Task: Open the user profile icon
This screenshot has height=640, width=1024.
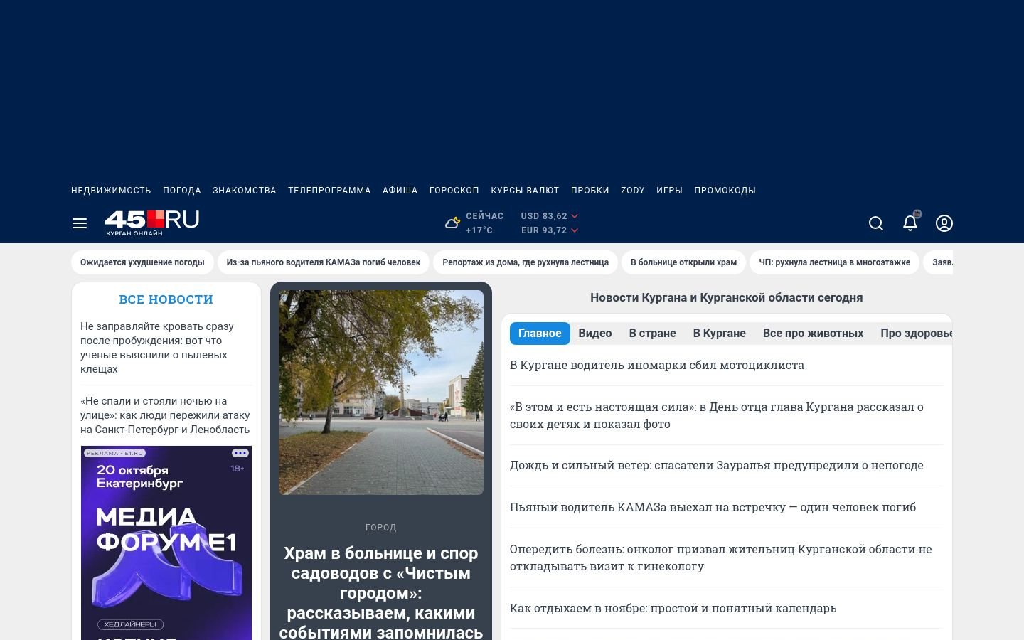Action: (944, 223)
